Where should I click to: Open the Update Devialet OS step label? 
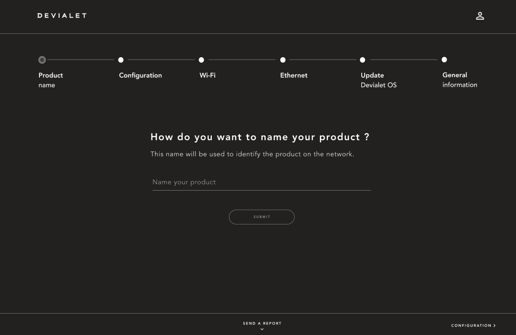(x=378, y=80)
